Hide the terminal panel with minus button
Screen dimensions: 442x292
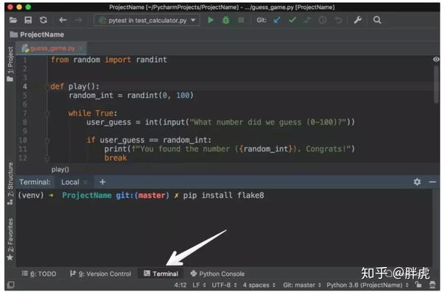click(432, 182)
